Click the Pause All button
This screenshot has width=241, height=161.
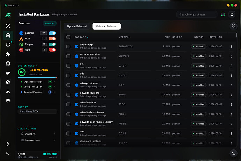50,23
